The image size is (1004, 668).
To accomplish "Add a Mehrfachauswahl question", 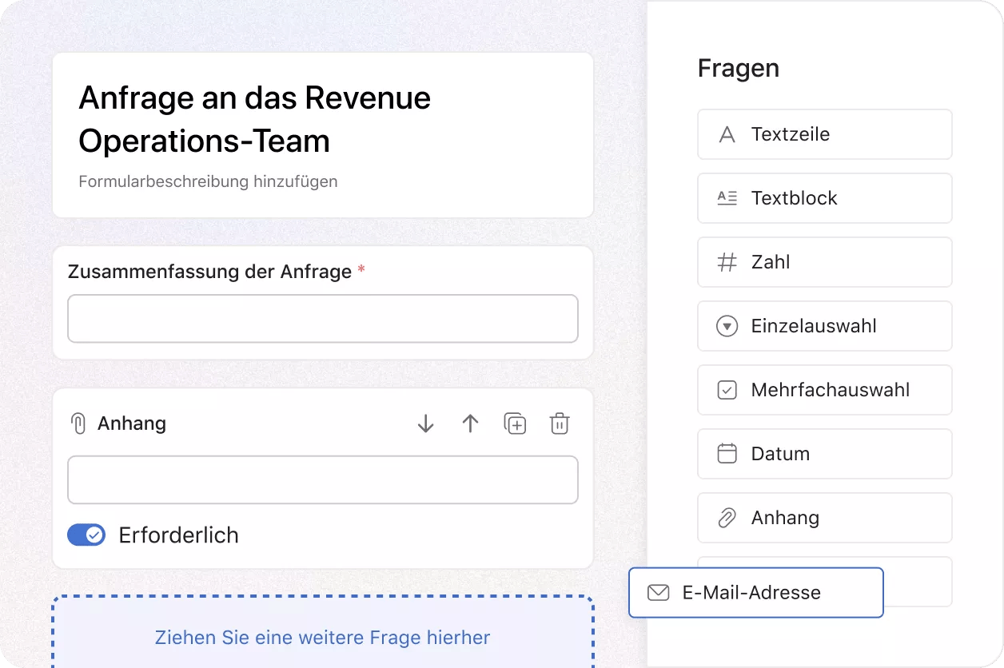I will 824,390.
